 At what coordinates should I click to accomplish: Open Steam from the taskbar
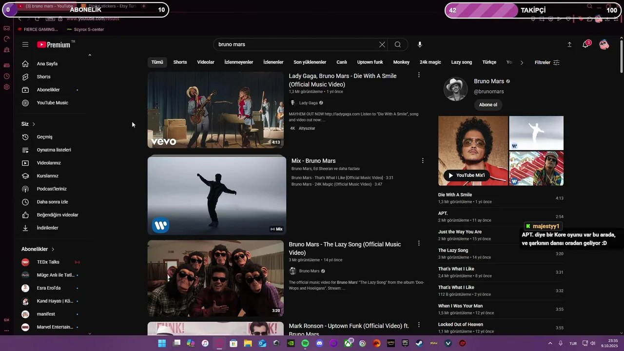(x=419, y=343)
